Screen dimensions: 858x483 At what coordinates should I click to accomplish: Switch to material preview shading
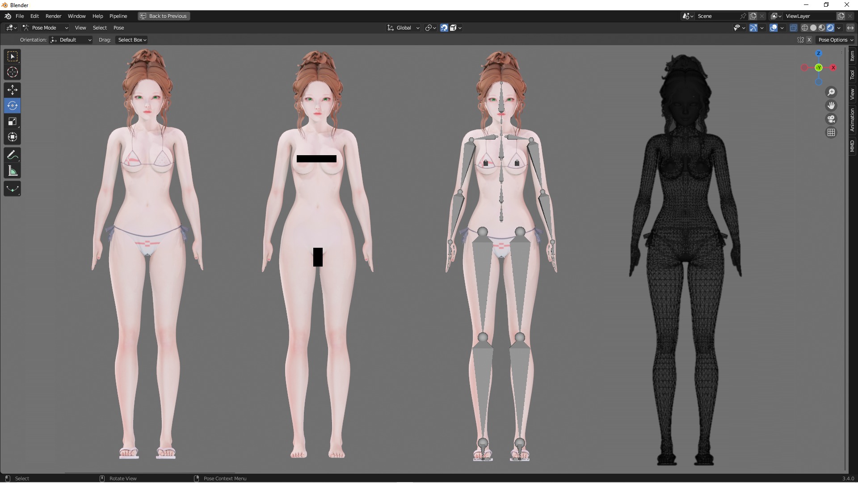pyautogui.click(x=822, y=28)
